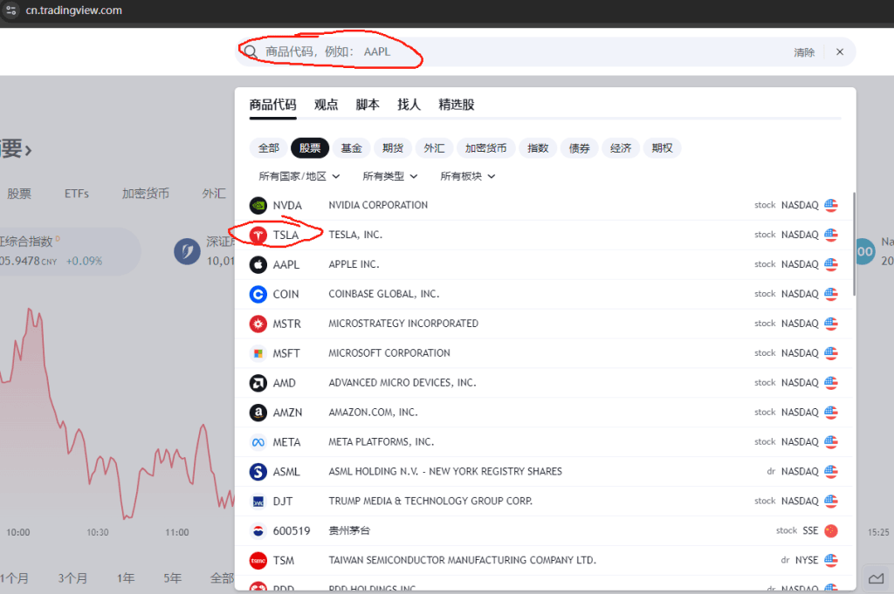Viewport: 894px width, 594px height.
Task: Select the 股票 filter chip
Action: click(x=310, y=148)
